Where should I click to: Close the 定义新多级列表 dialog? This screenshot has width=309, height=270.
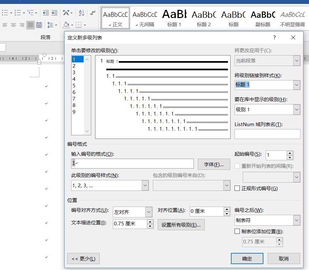293,37
